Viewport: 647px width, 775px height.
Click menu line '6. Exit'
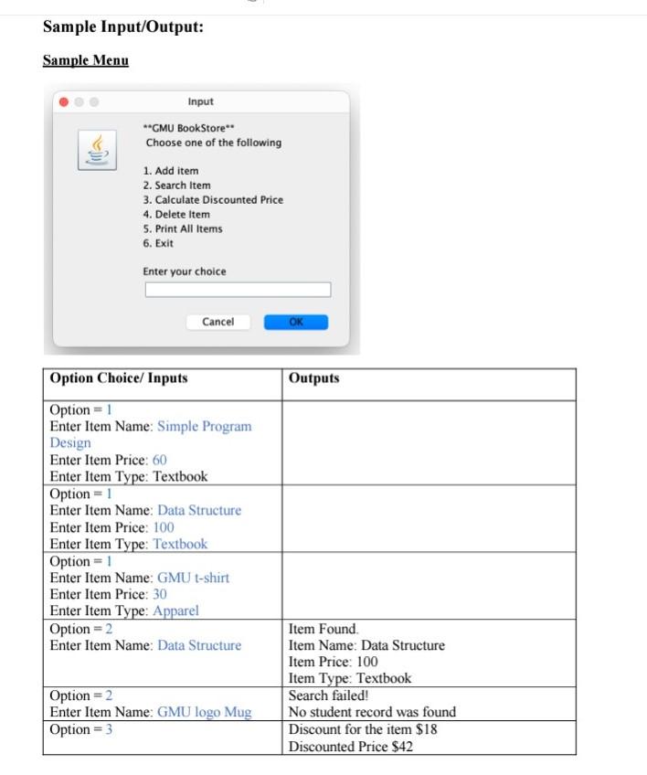(x=158, y=243)
